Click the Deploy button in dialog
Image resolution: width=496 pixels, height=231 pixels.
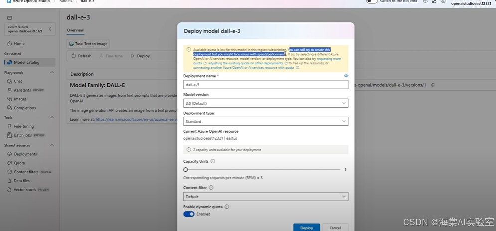coord(306,228)
